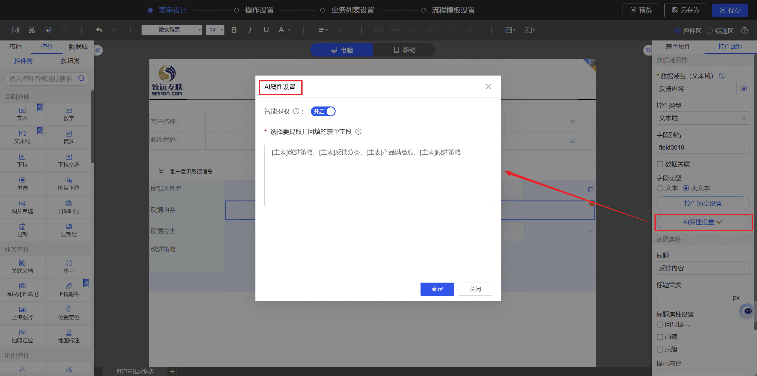Toggle bold formatting
This screenshot has height=376, width=757.
click(234, 30)
